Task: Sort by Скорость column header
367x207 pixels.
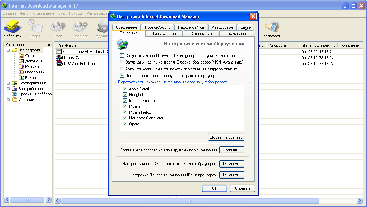Action: click(x=283, y=45)
